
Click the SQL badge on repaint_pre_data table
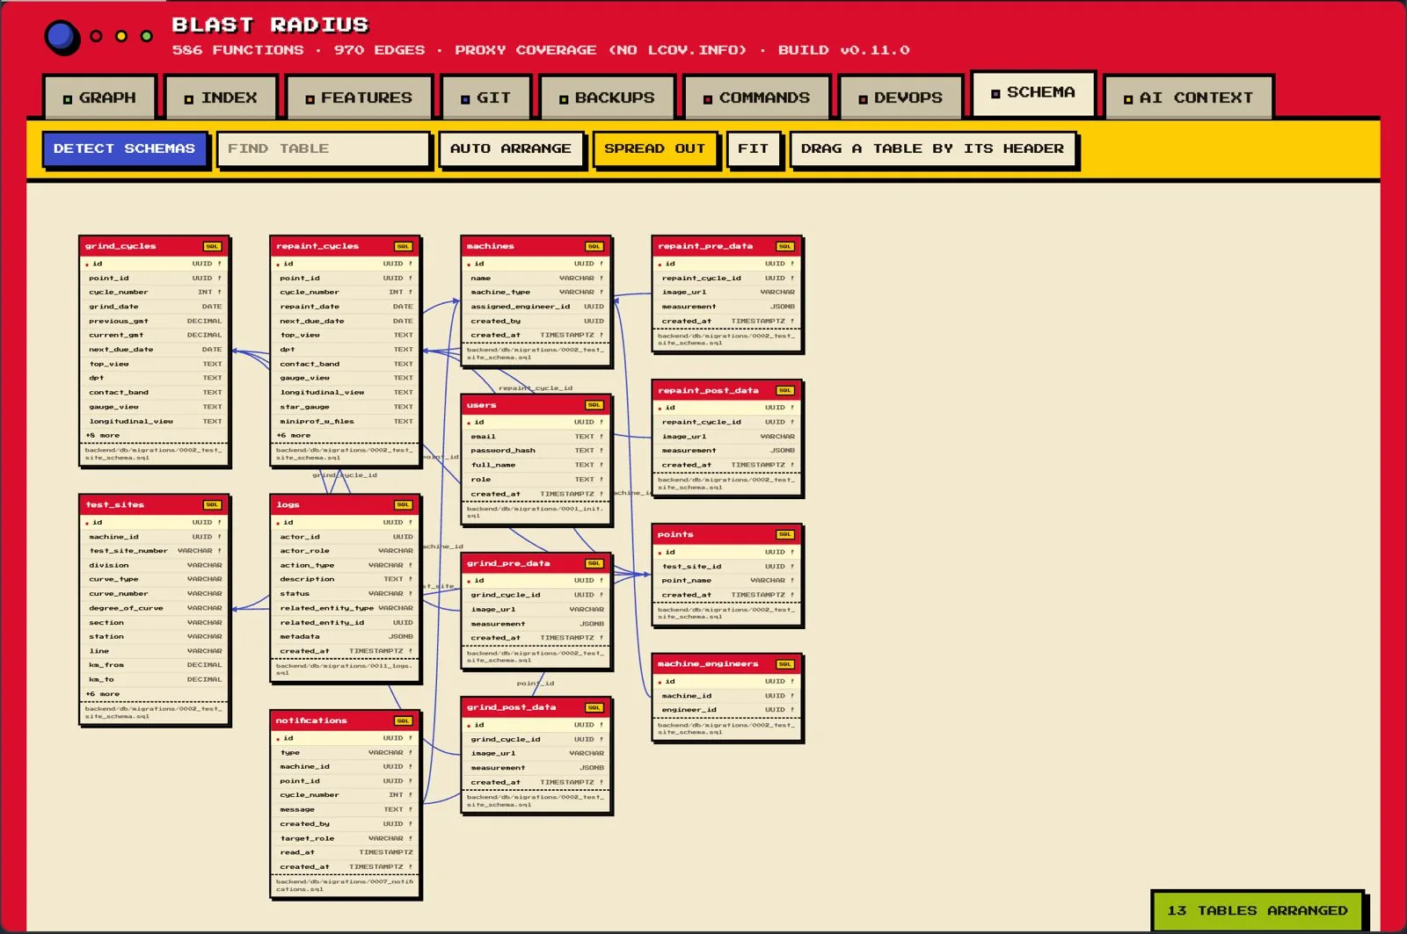tap(784, 247)
